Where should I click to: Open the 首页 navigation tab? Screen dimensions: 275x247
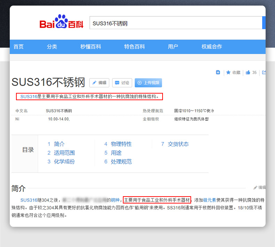(18, 47)
